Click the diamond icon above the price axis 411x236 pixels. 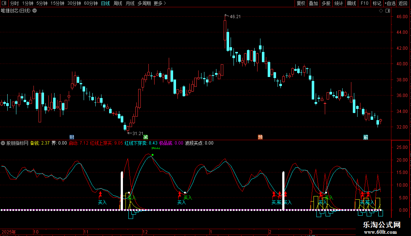tap(381, 11)
